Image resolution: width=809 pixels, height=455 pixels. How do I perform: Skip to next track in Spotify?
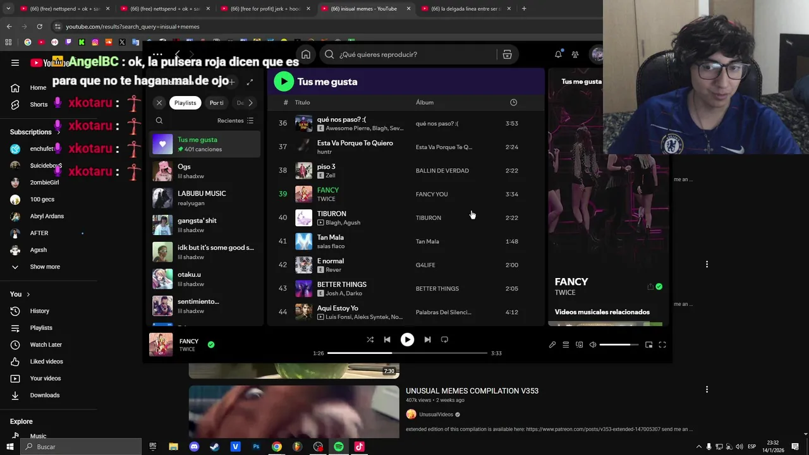click(x=427, y=339)
